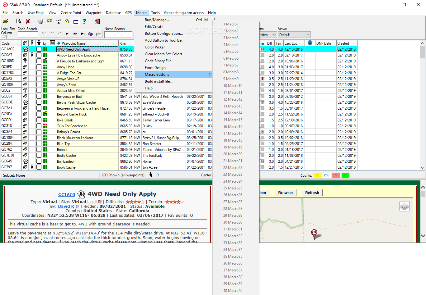Viewport: 426px width, 295px height.
Task: Check user flag box for Bike Break
Action: [39, 120]
